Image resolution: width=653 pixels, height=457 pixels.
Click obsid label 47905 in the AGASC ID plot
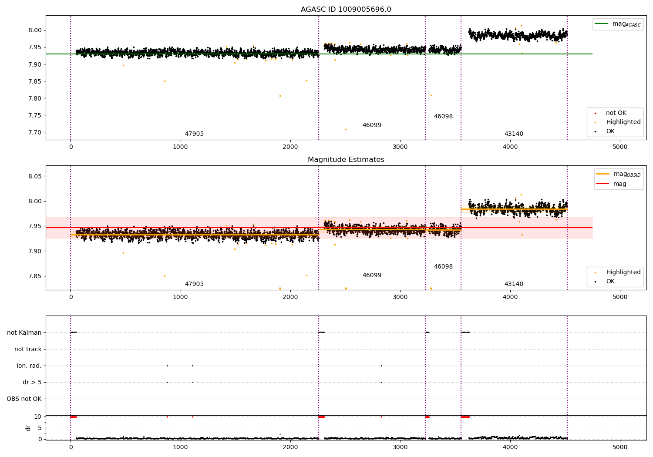click(x=194, y=134)
